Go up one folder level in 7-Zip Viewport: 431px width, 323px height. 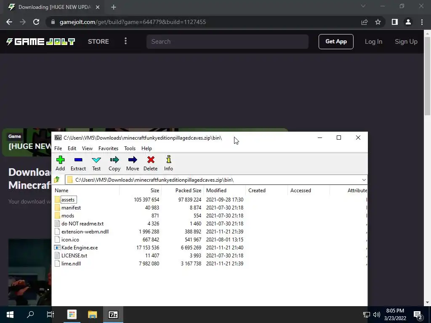pyautogui.click(x=57, y=180)
